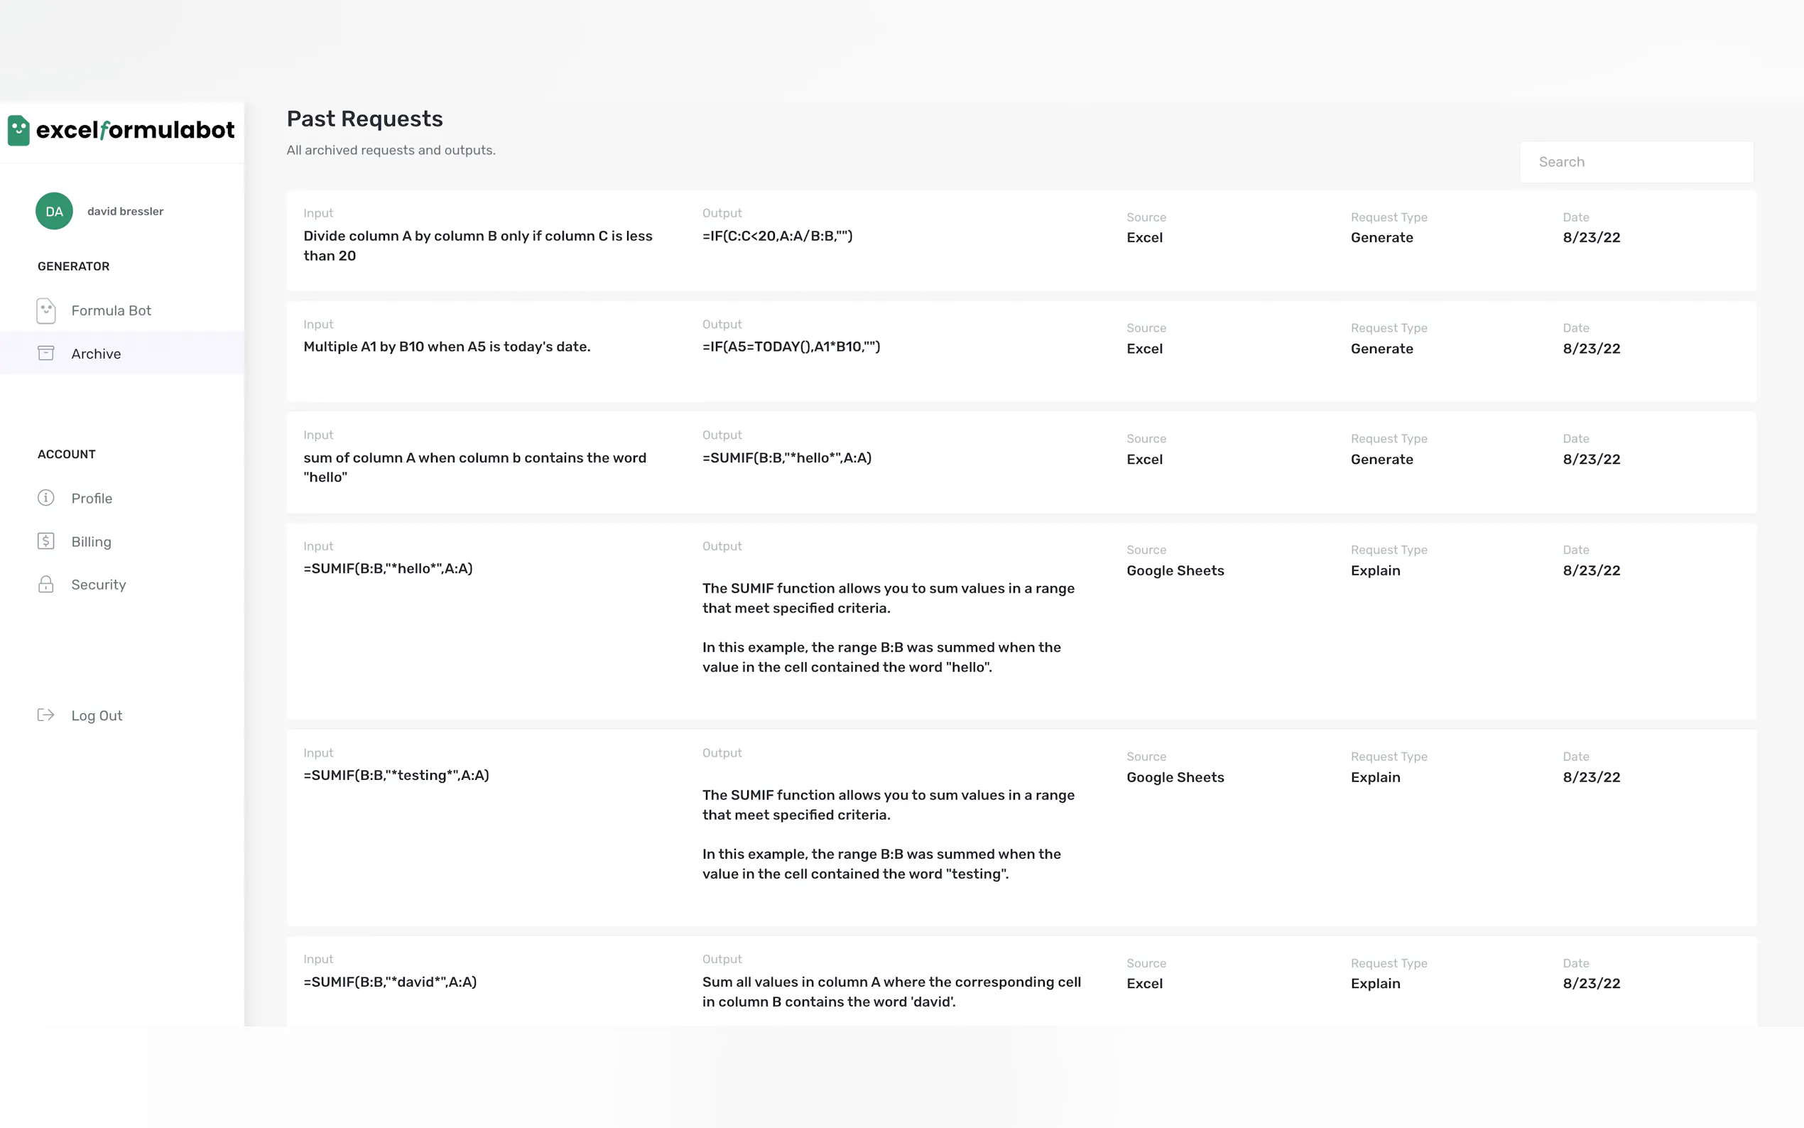
Task: Click the Security lock icon
Action: (x=45, y=584)
